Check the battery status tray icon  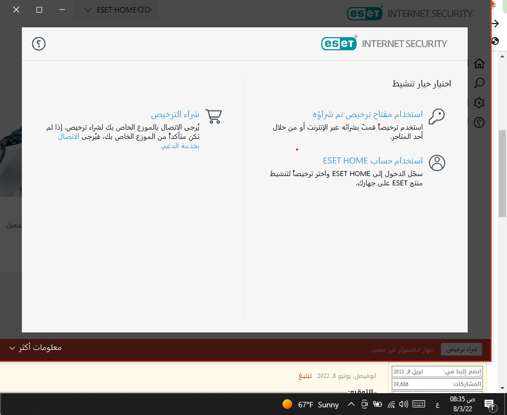point(378,404)
